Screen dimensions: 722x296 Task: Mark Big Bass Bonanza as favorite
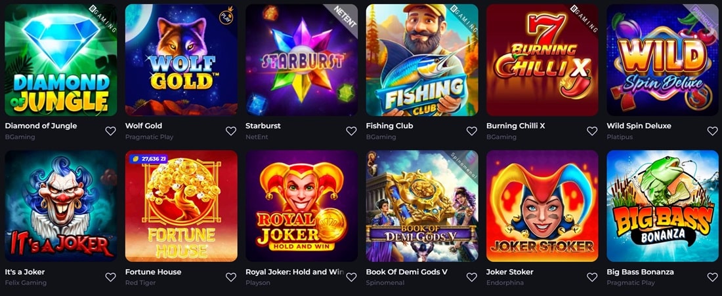coord(712,277)
